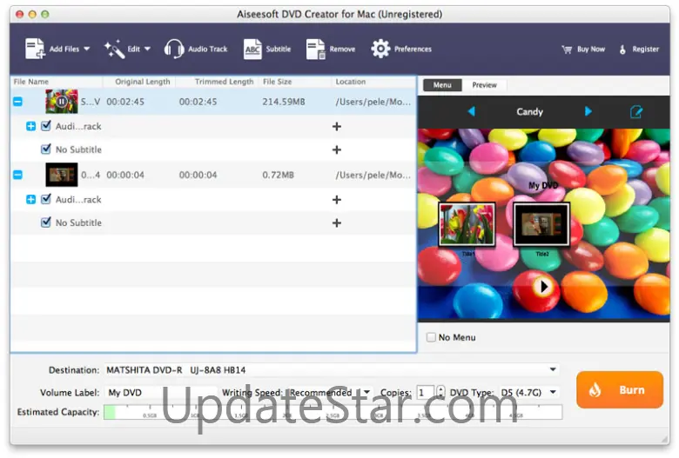679x458 pixels.
Task: Go to previous menu template arrow
Action: (472, 111)
